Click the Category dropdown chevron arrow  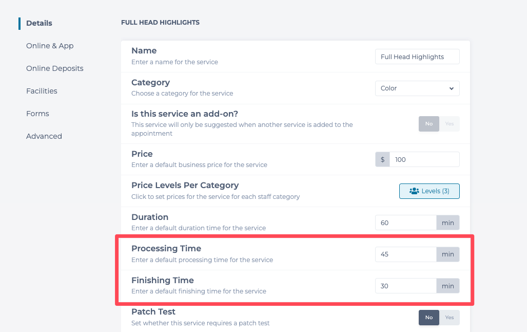click(452, 88)
